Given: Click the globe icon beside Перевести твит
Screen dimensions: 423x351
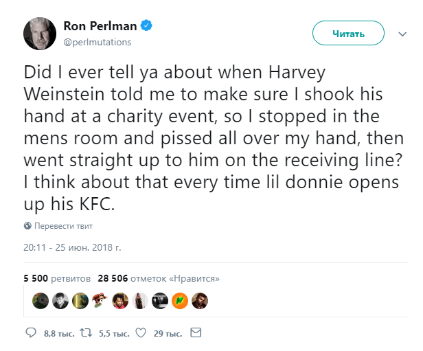Looking at the screenshot, I should (27, 225).
